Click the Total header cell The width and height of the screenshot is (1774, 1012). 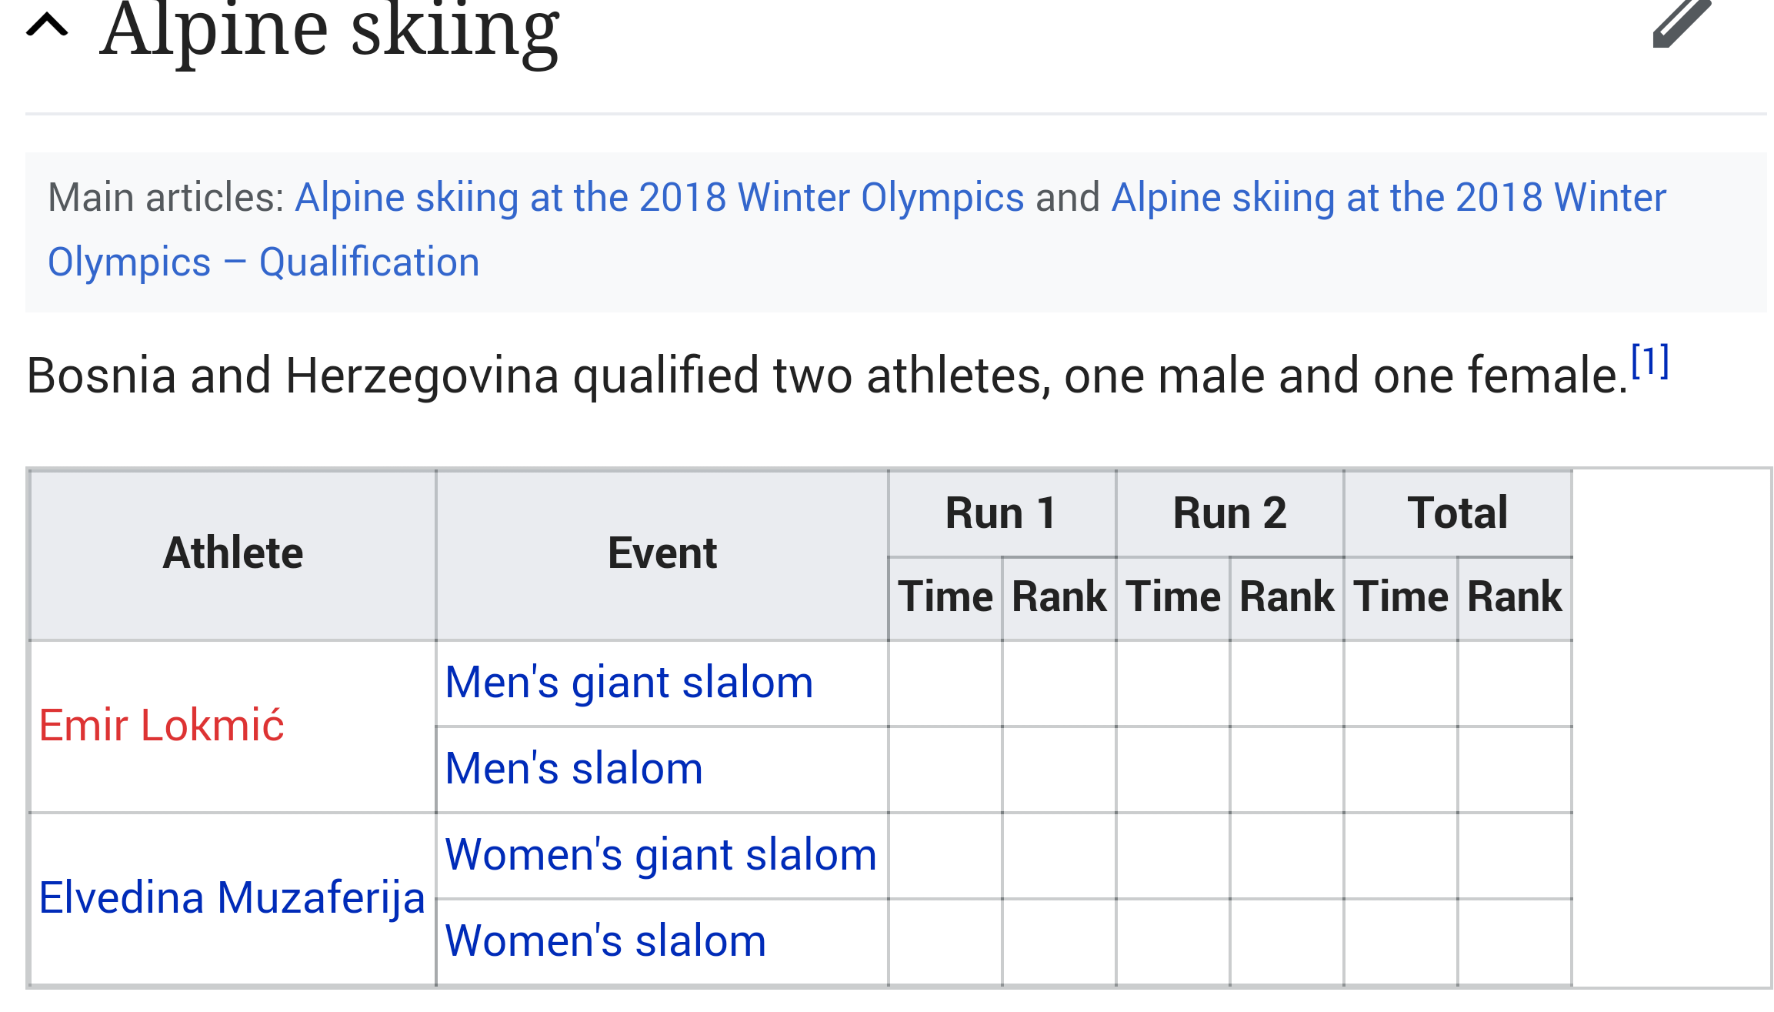1458,513
